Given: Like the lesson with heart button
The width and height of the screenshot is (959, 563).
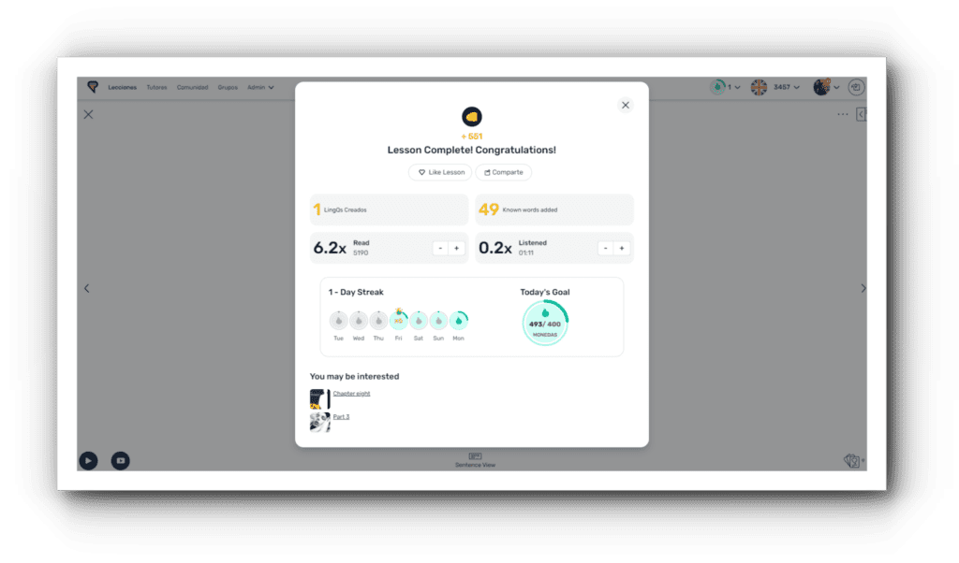Looking at the screenshot, I should point(440,172).
